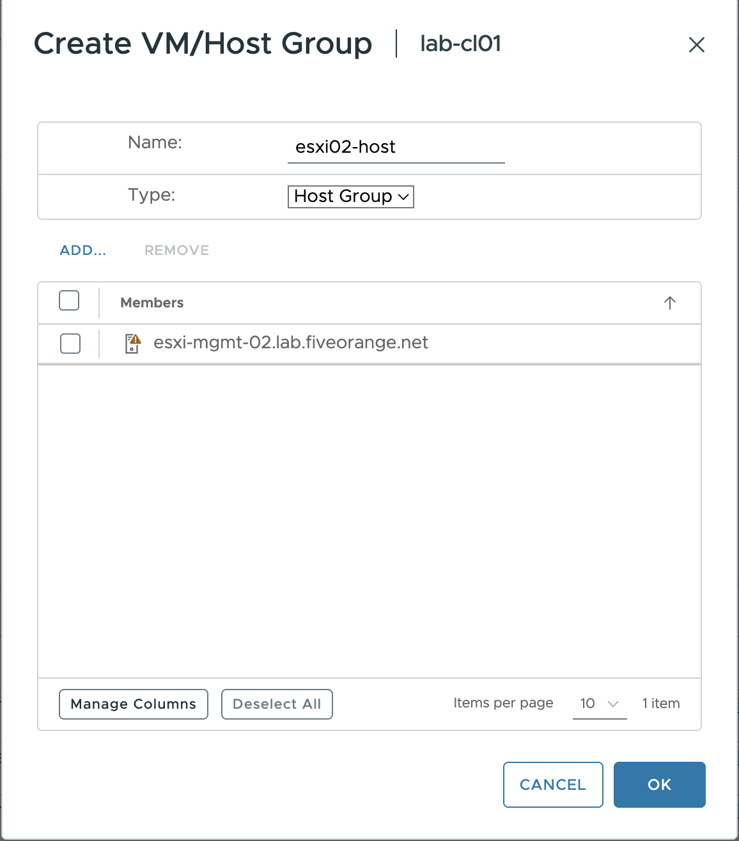Image resolution: width=739 pixels, height=841 pixels.
Task: Confirm with the OK button
Action: pos(659,785)
